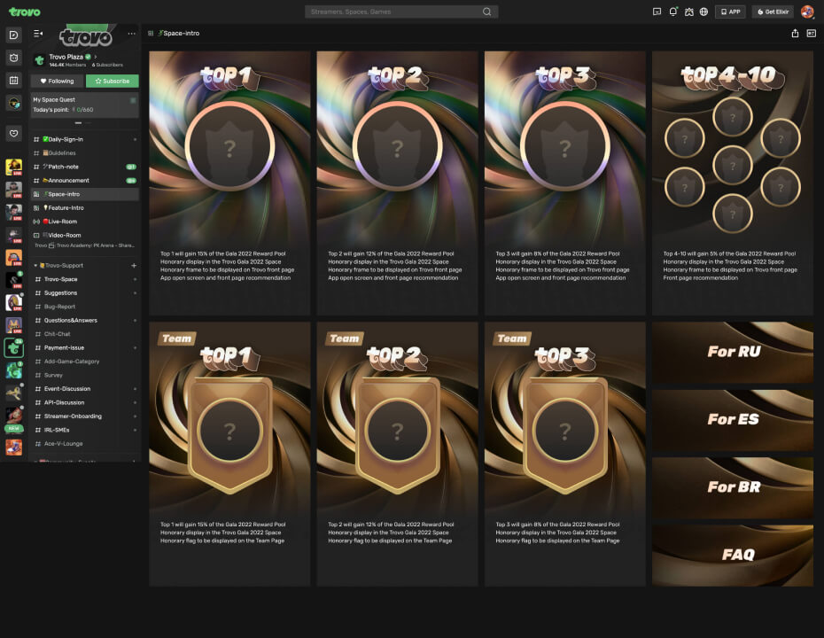Click the green Subscribe button

click(x=112, y=81)
